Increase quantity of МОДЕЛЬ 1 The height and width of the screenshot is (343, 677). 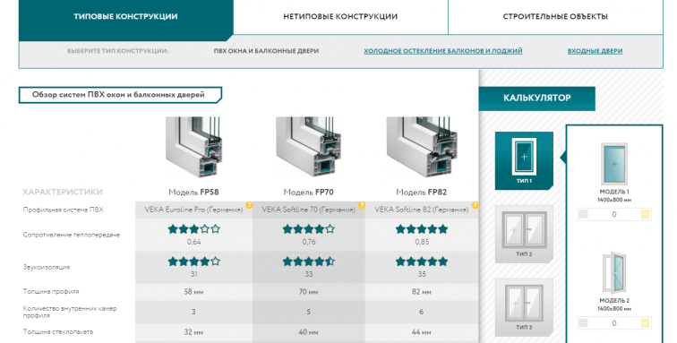645,214
